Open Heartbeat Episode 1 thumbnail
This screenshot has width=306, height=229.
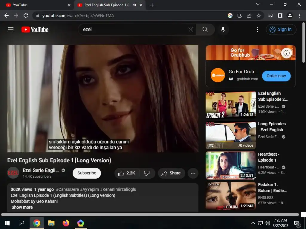(x=230, y=165)
